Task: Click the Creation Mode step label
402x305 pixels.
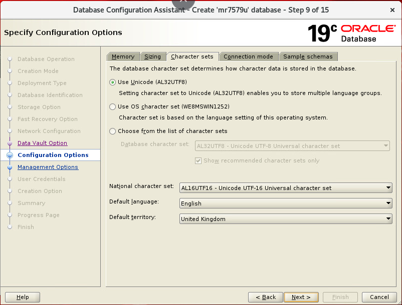Action: click(x=38, y=71)
